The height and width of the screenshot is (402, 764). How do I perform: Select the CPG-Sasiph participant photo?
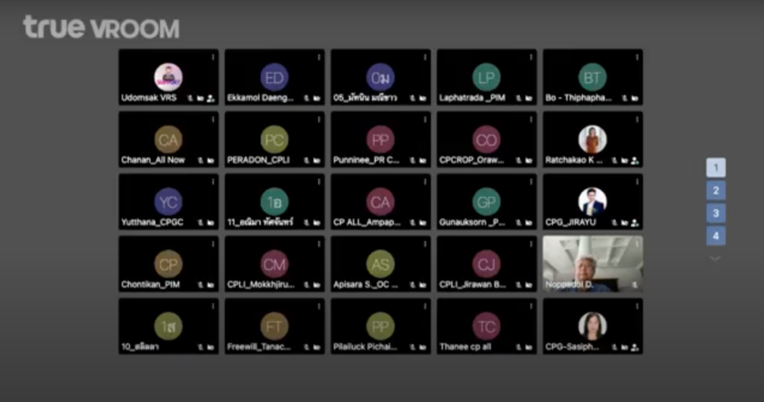pos(592,326)
